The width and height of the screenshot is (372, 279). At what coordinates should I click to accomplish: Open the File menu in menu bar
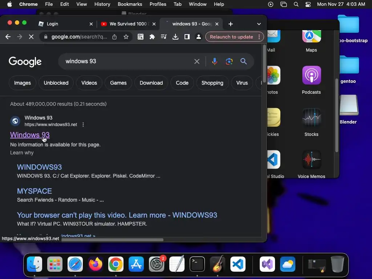pyautogui.click(x=49, y=4)
